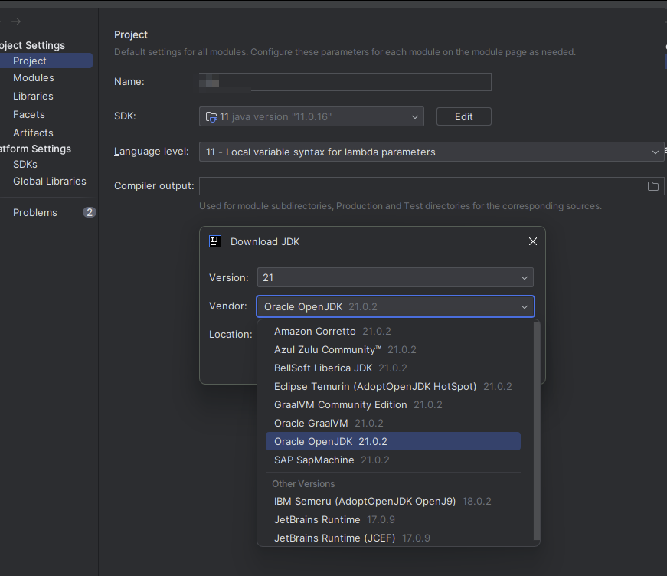667x576 pixels.
Task: Select Oracle OpenJDK 21.0.2 in list
Action: (x=393, y=441)
